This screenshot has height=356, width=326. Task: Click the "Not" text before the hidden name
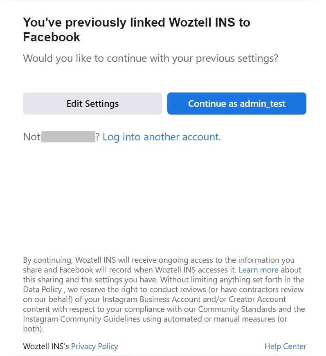coord(31,137)
